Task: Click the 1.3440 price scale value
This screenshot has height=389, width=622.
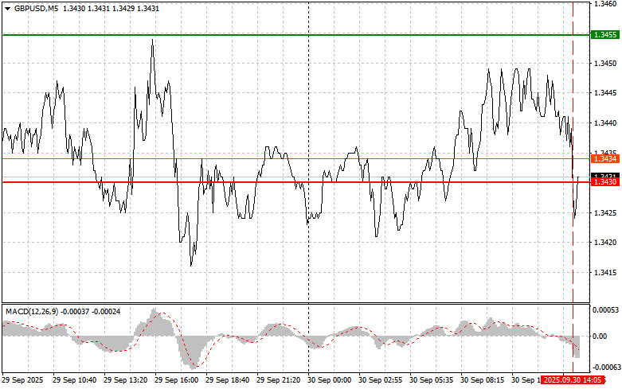Action: pyautogui.click(x=605, y=123)
